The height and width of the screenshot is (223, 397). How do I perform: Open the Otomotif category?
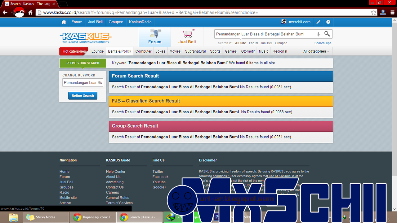click(248, 51)
